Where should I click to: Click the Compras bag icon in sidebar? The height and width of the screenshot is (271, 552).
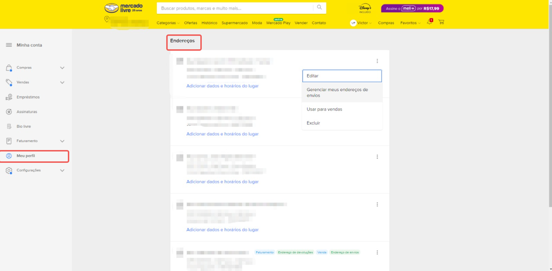click(x=9, y=68)
